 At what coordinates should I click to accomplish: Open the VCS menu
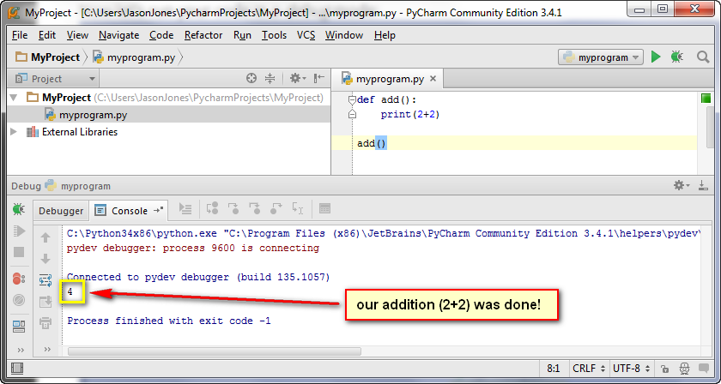[x=306, y=35]
